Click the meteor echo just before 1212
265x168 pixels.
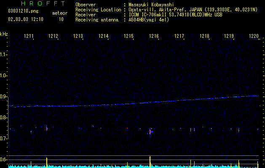point(47,129)
